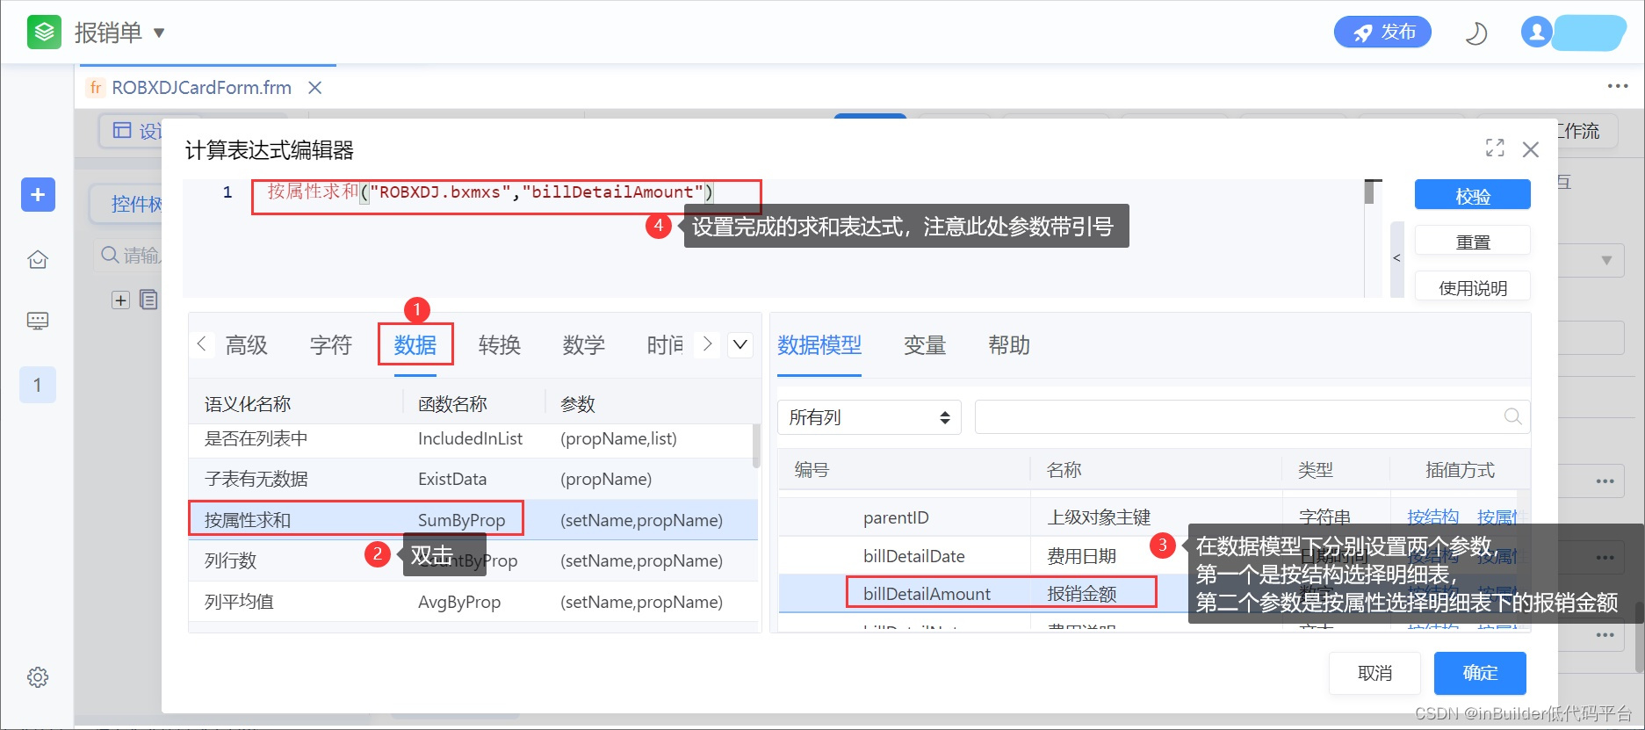Screen dimensions: 1645x730
Task: Click the 设计 button behind the dialog
Action: click(x=132, y=131)
